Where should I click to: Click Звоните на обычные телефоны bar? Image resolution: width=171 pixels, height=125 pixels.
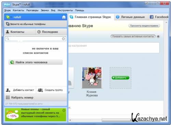tap(36, 24)
